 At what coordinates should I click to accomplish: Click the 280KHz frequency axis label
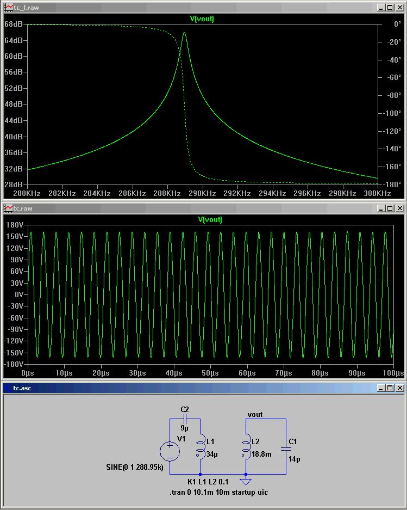click(27, 194)
